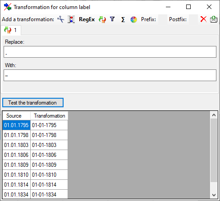This screenshot has width=220, height=201.
Task: Add a filter transformation funnel icon
Action: coord(112,19)
